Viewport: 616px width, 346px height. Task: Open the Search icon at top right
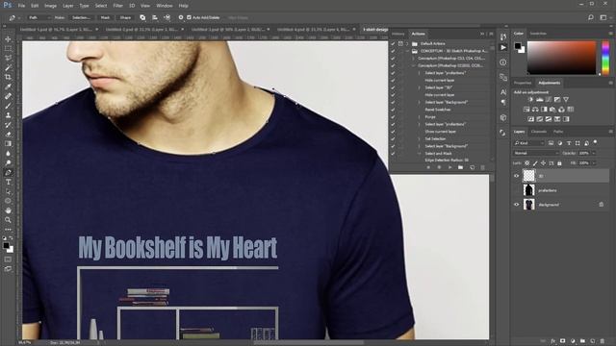click(x=590, y=17)
